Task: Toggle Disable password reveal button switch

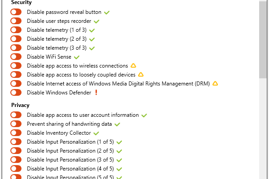Action: 16,12
